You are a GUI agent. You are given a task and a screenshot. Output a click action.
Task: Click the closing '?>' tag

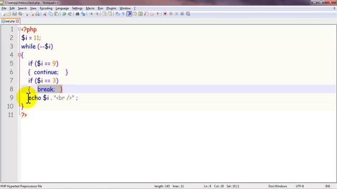(24, 115)
